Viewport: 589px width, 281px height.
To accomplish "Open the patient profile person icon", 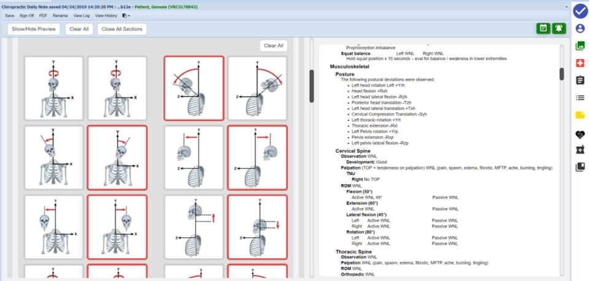I will [x=580, y=29].
